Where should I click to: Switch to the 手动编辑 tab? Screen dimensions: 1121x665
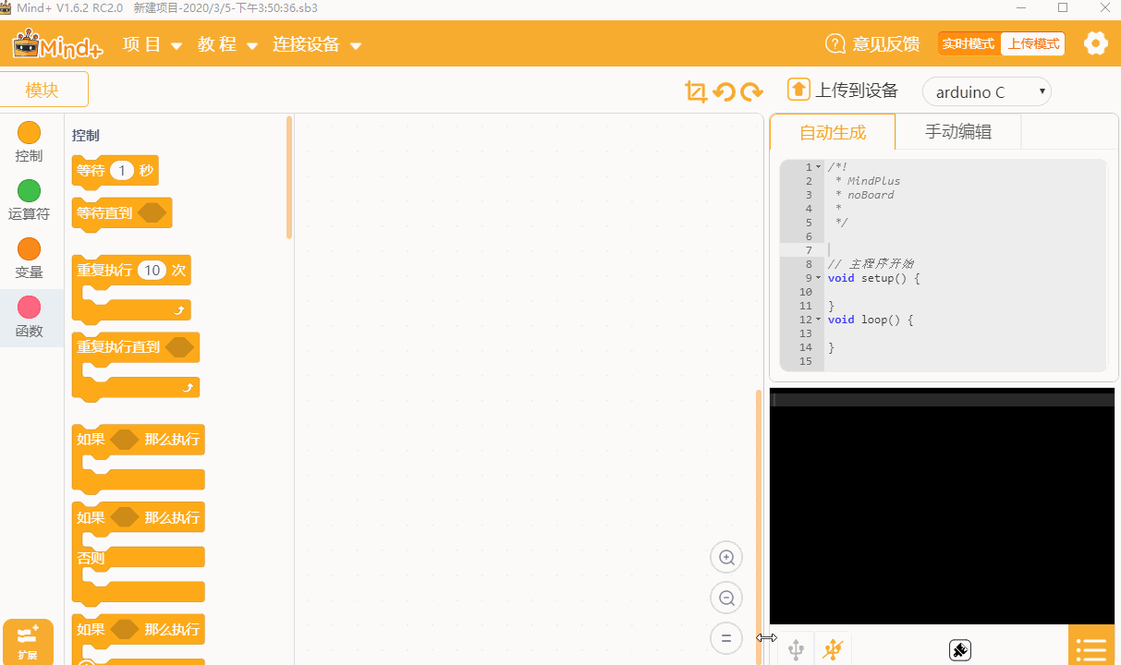click(x=958, y=132)
